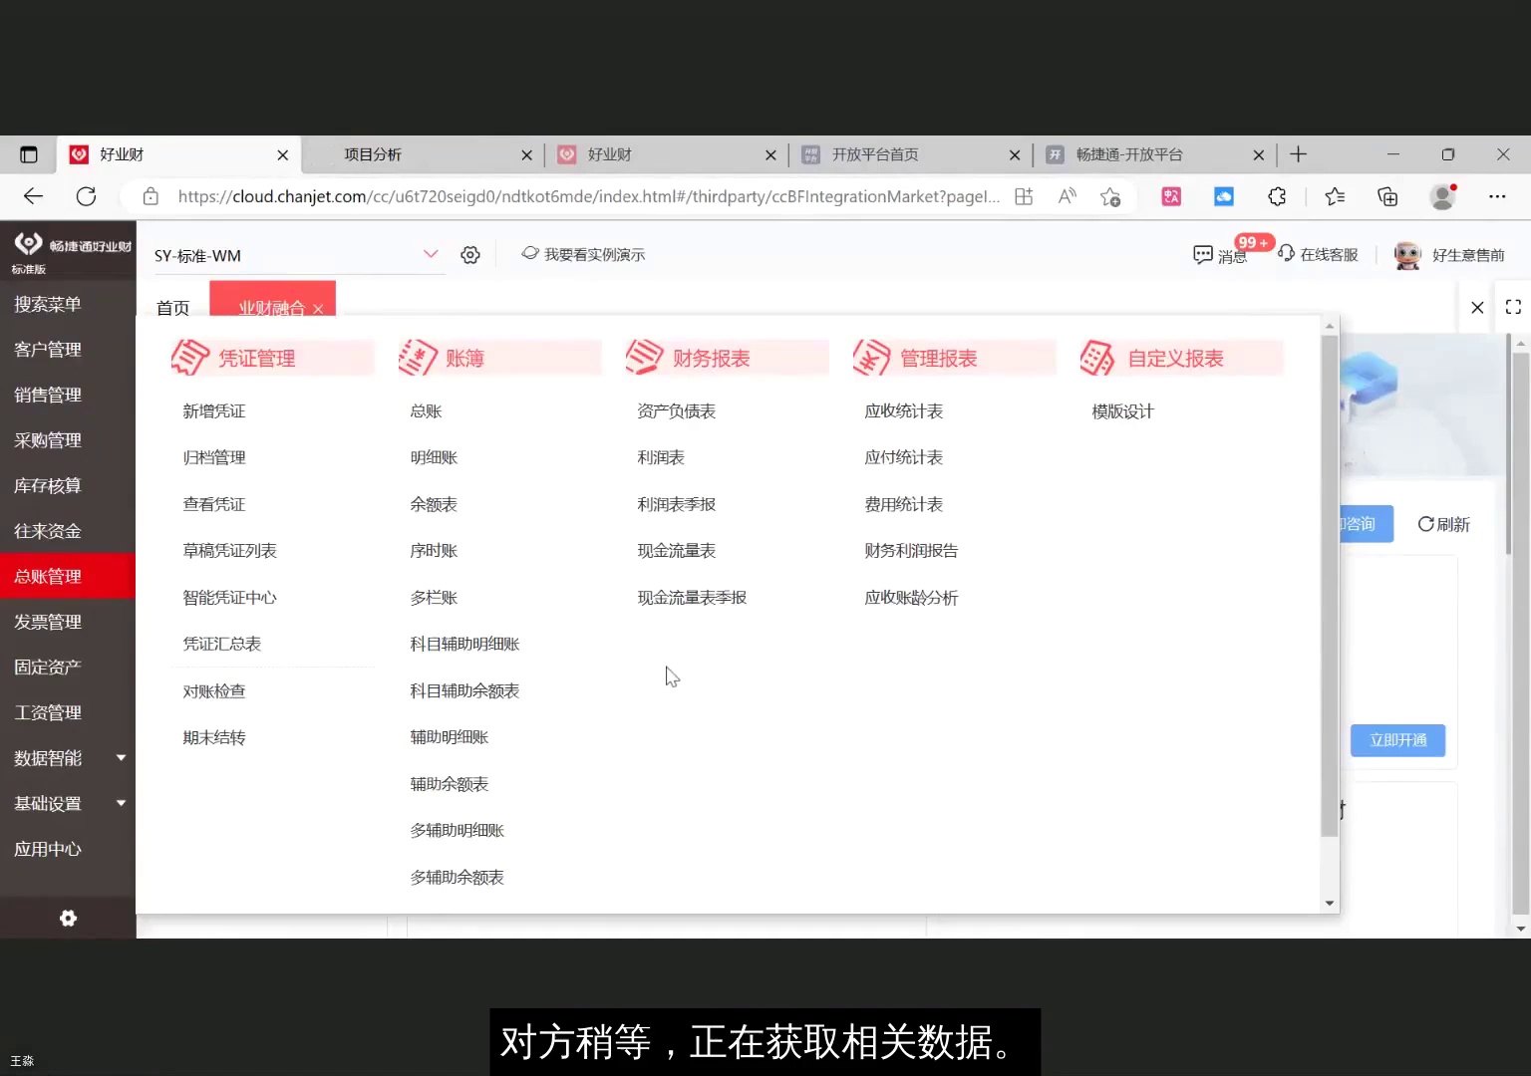Click the 好生意售前 robot avatar
This screenshot has width=1531, height=1076.
pyautogui.click(x=1406, y=255)
